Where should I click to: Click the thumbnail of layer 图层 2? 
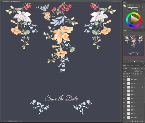[129, 98]
